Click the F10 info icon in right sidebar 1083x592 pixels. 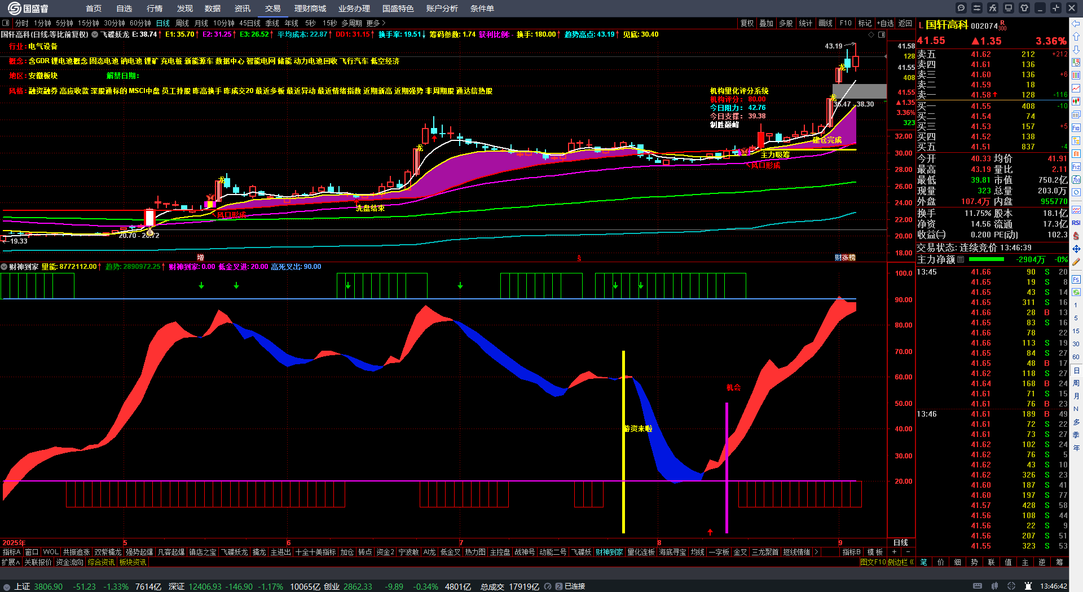(1076, 128)
